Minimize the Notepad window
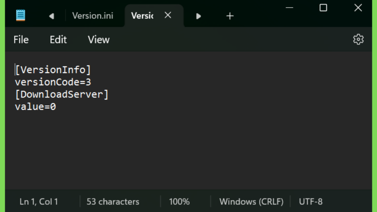Image resolution: width=377 pixels, height=212 pixels. pos(289,8)
